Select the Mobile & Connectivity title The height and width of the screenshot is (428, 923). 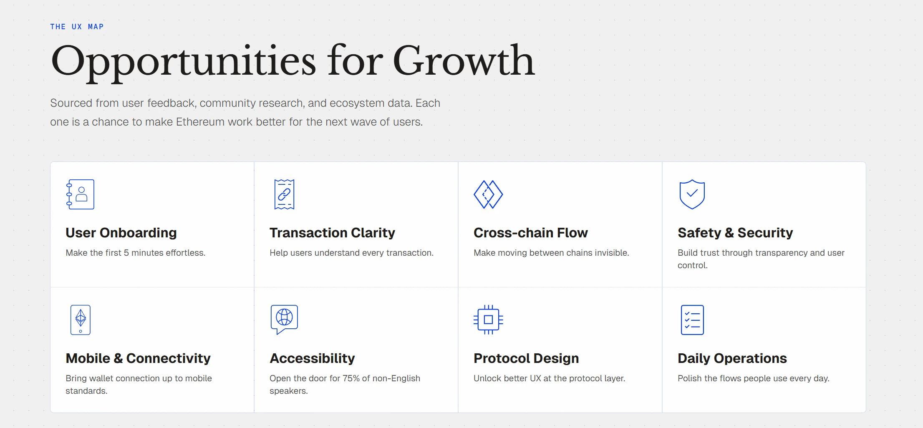coord(138,358)
